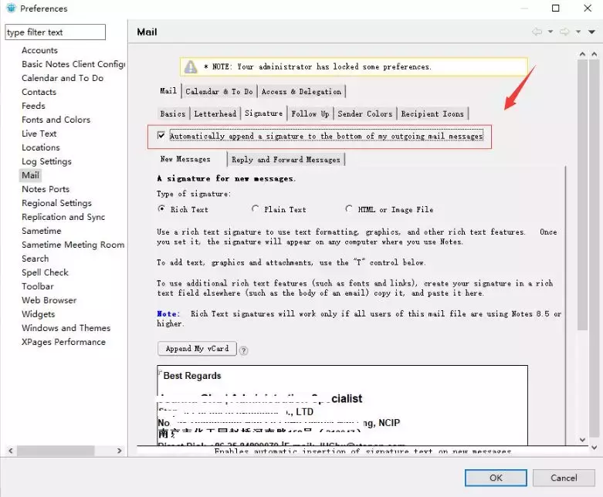Select Basic Notes Client Configuration item
The height and width of the screenshot is (497, 603).
tap(73, 64)
